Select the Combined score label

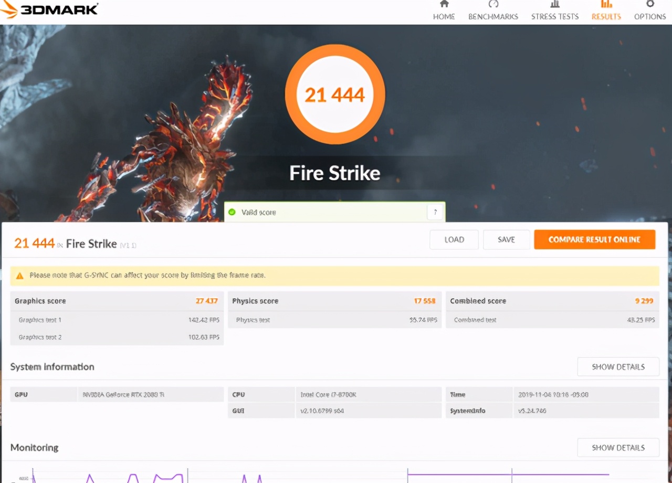478,301
